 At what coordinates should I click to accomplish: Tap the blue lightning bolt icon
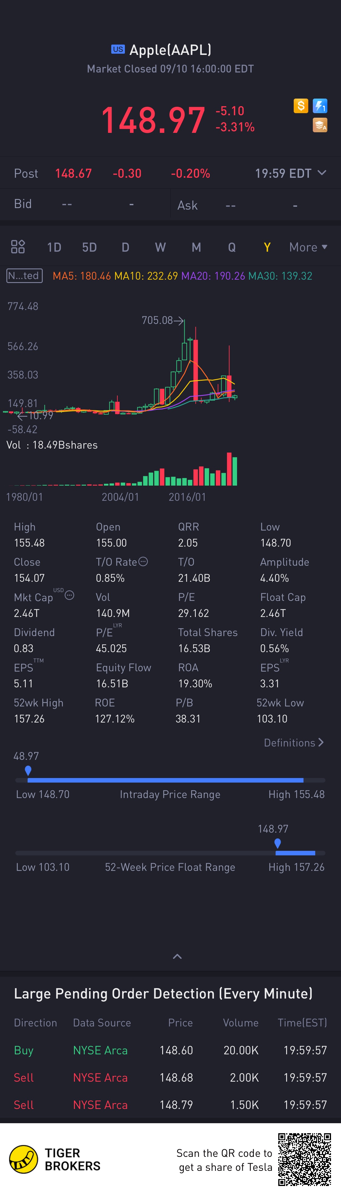click(x=320, y=106)
